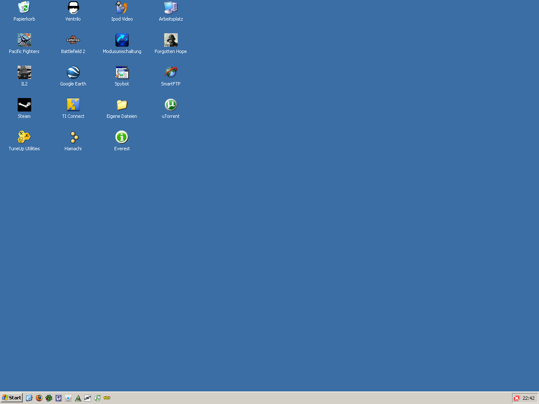
Task: Open ICQ flower icon in quick launch
Action: [49, 398]
